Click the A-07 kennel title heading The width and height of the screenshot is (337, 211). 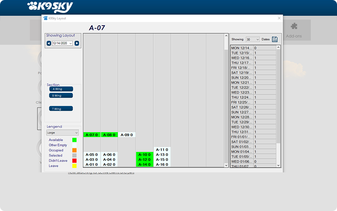97,28
